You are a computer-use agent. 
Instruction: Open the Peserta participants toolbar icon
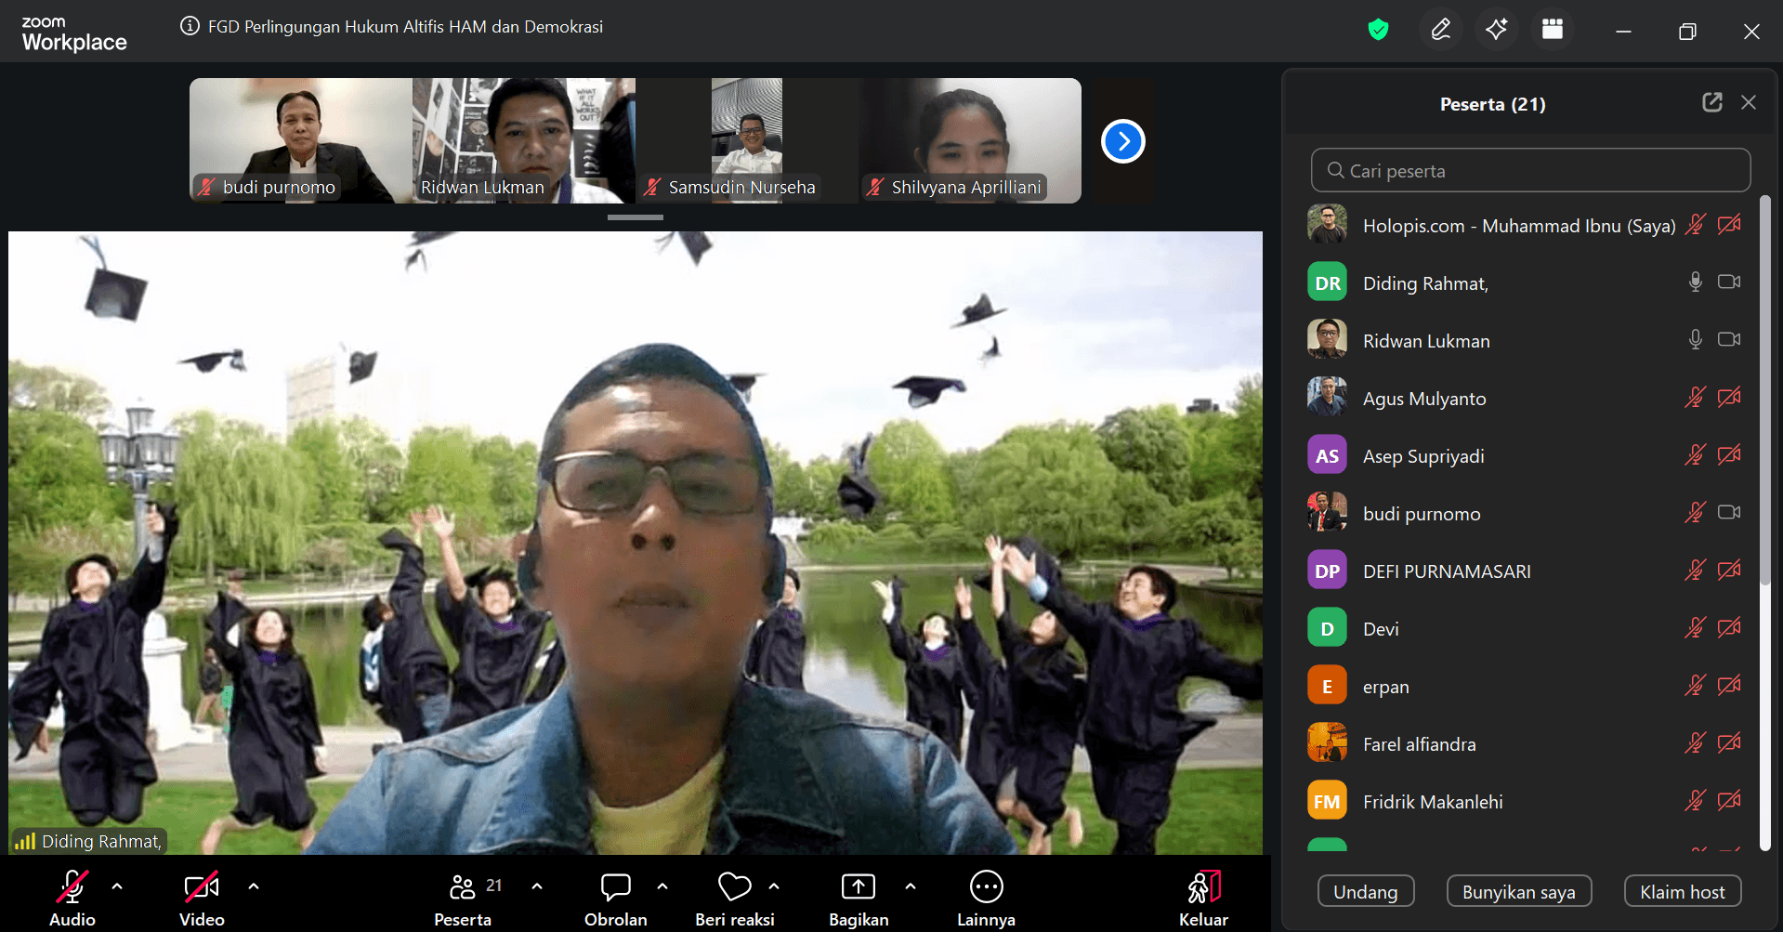pyautogui.click(x=462, y=887)
